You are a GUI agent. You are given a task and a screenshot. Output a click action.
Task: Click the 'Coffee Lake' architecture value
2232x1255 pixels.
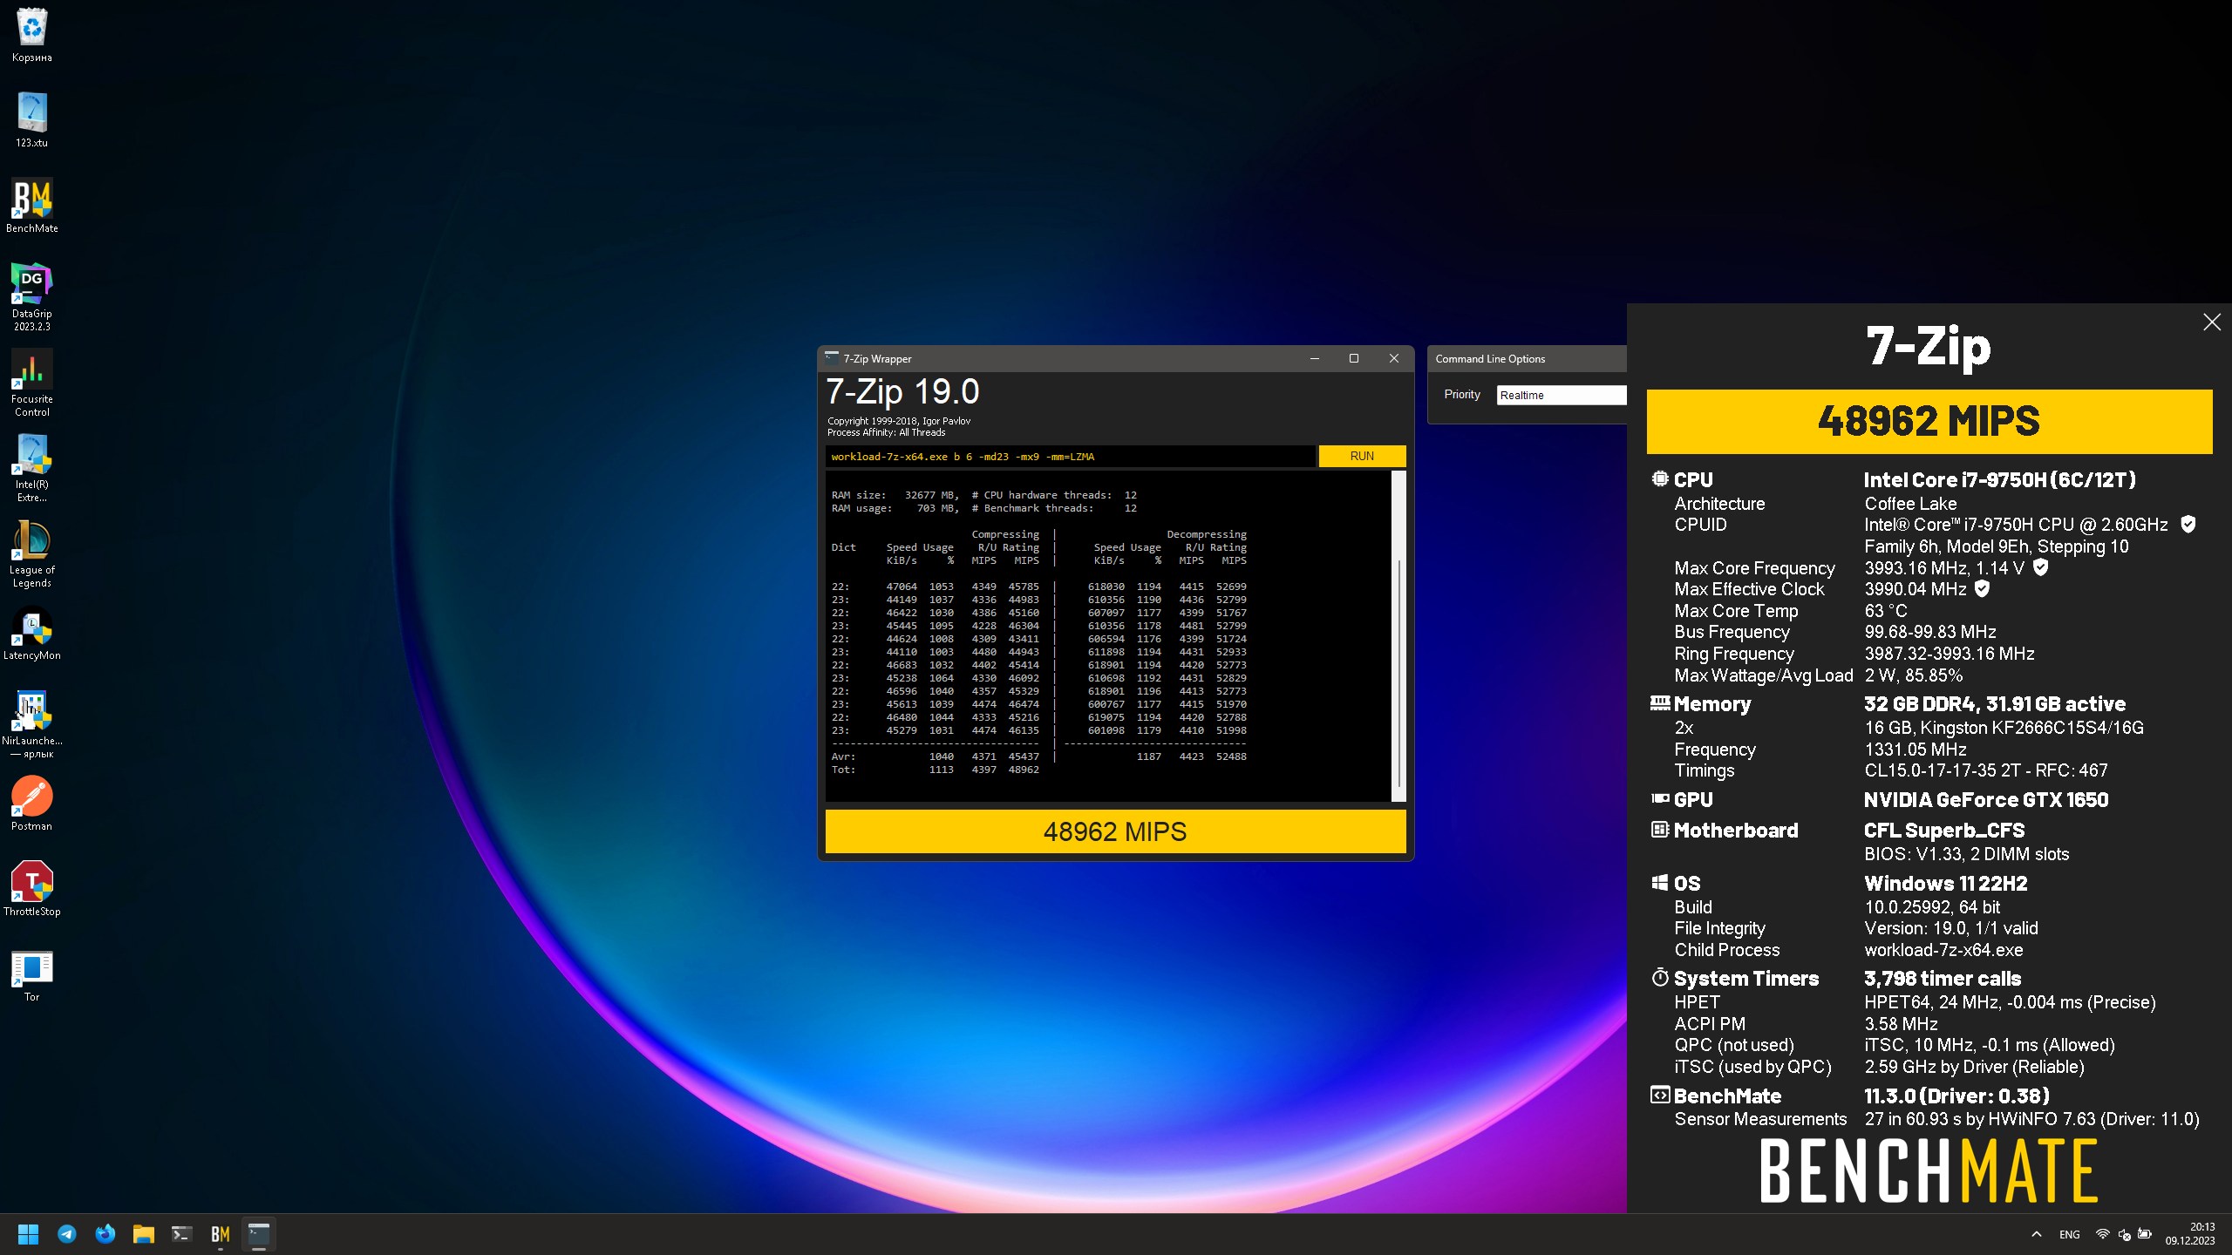pos(1910,503)
